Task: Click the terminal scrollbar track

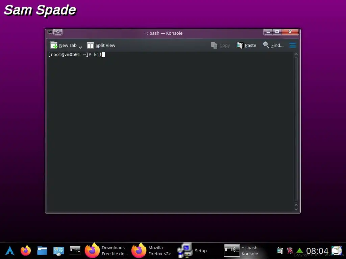Action: 296,129
